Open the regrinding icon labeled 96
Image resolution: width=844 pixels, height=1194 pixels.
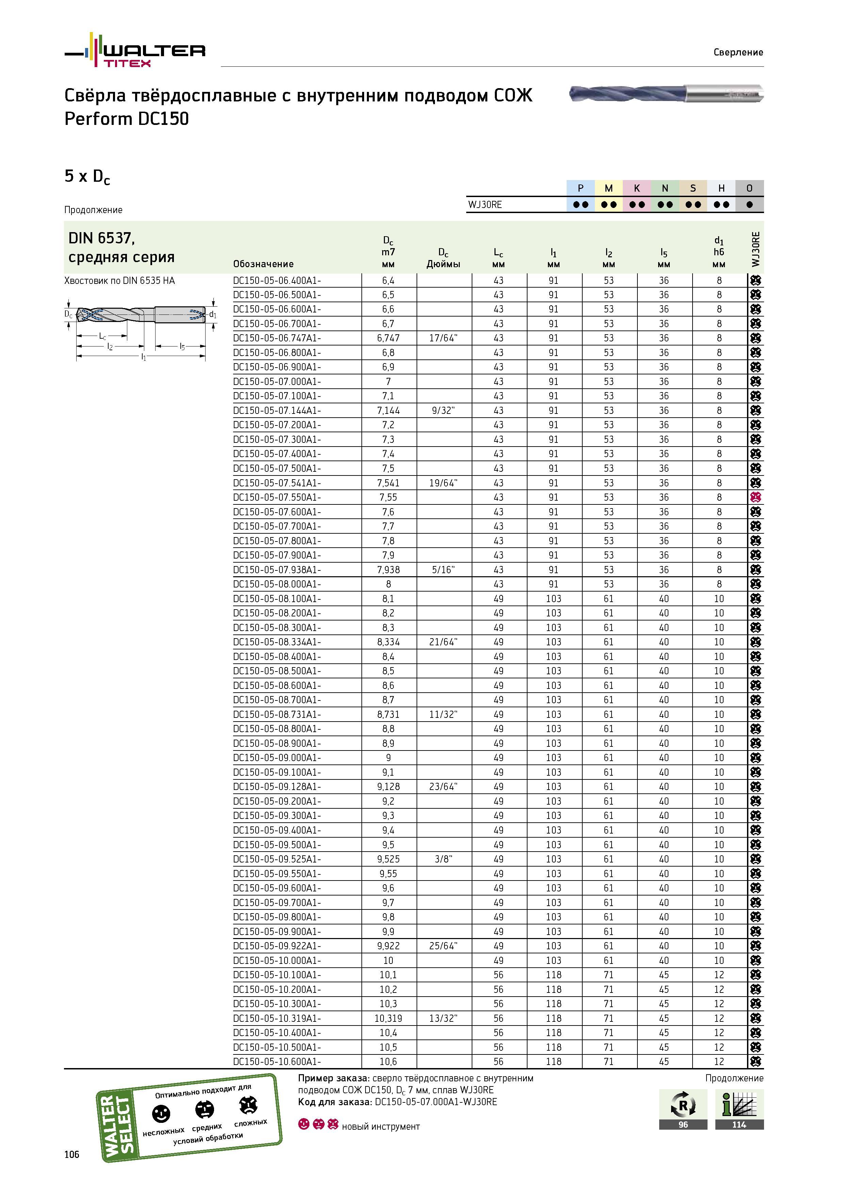[683, 1109]
